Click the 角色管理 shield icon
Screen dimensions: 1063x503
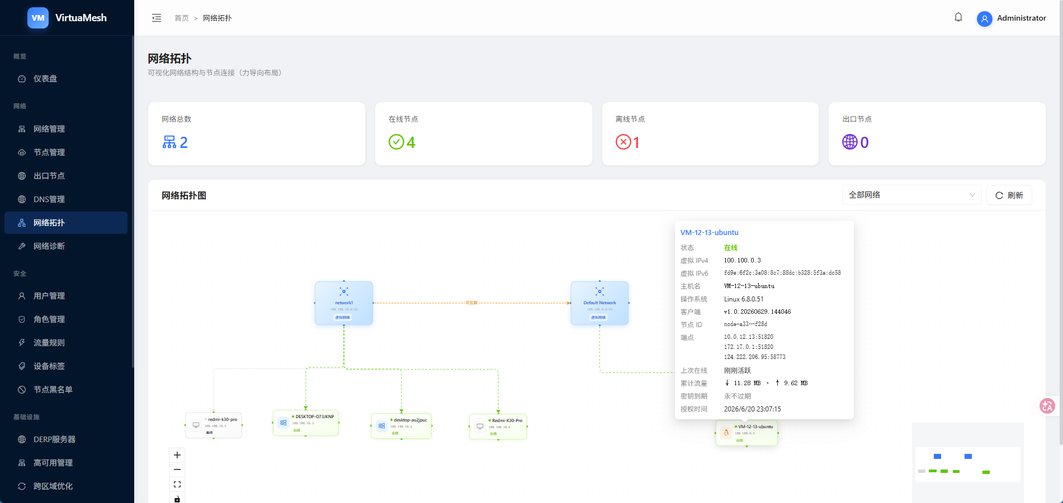22,319
